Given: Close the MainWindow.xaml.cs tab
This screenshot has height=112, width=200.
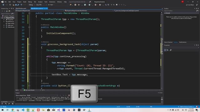Looking at the screenshot, I should (47, 8).
